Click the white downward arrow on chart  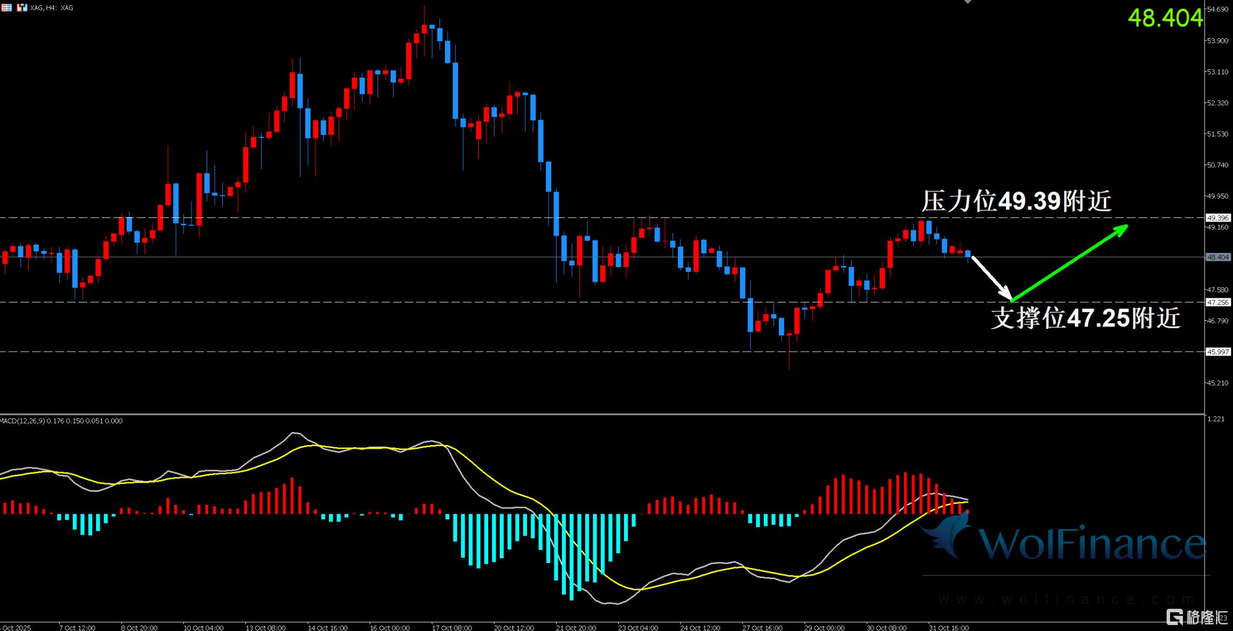pyautogui.click(x=991, y=277)
